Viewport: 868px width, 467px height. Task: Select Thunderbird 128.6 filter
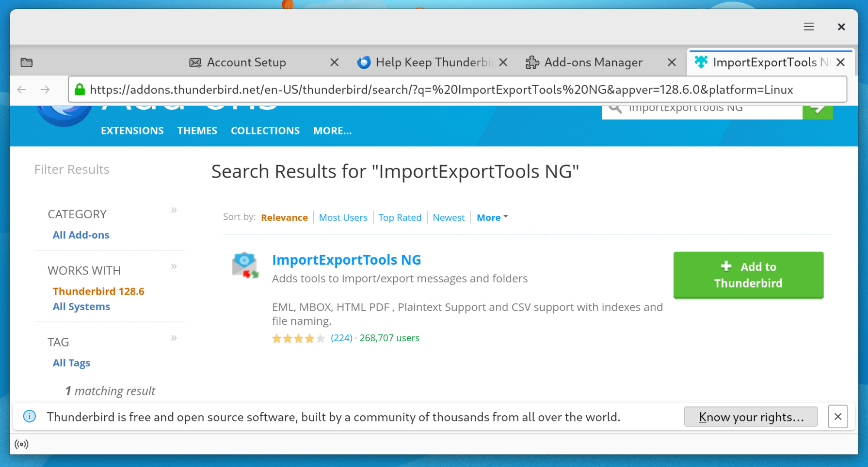[x=98, y=291]
